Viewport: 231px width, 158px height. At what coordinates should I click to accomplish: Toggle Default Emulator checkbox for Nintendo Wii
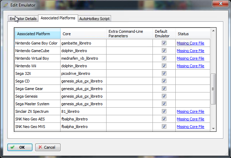point(164,66)
